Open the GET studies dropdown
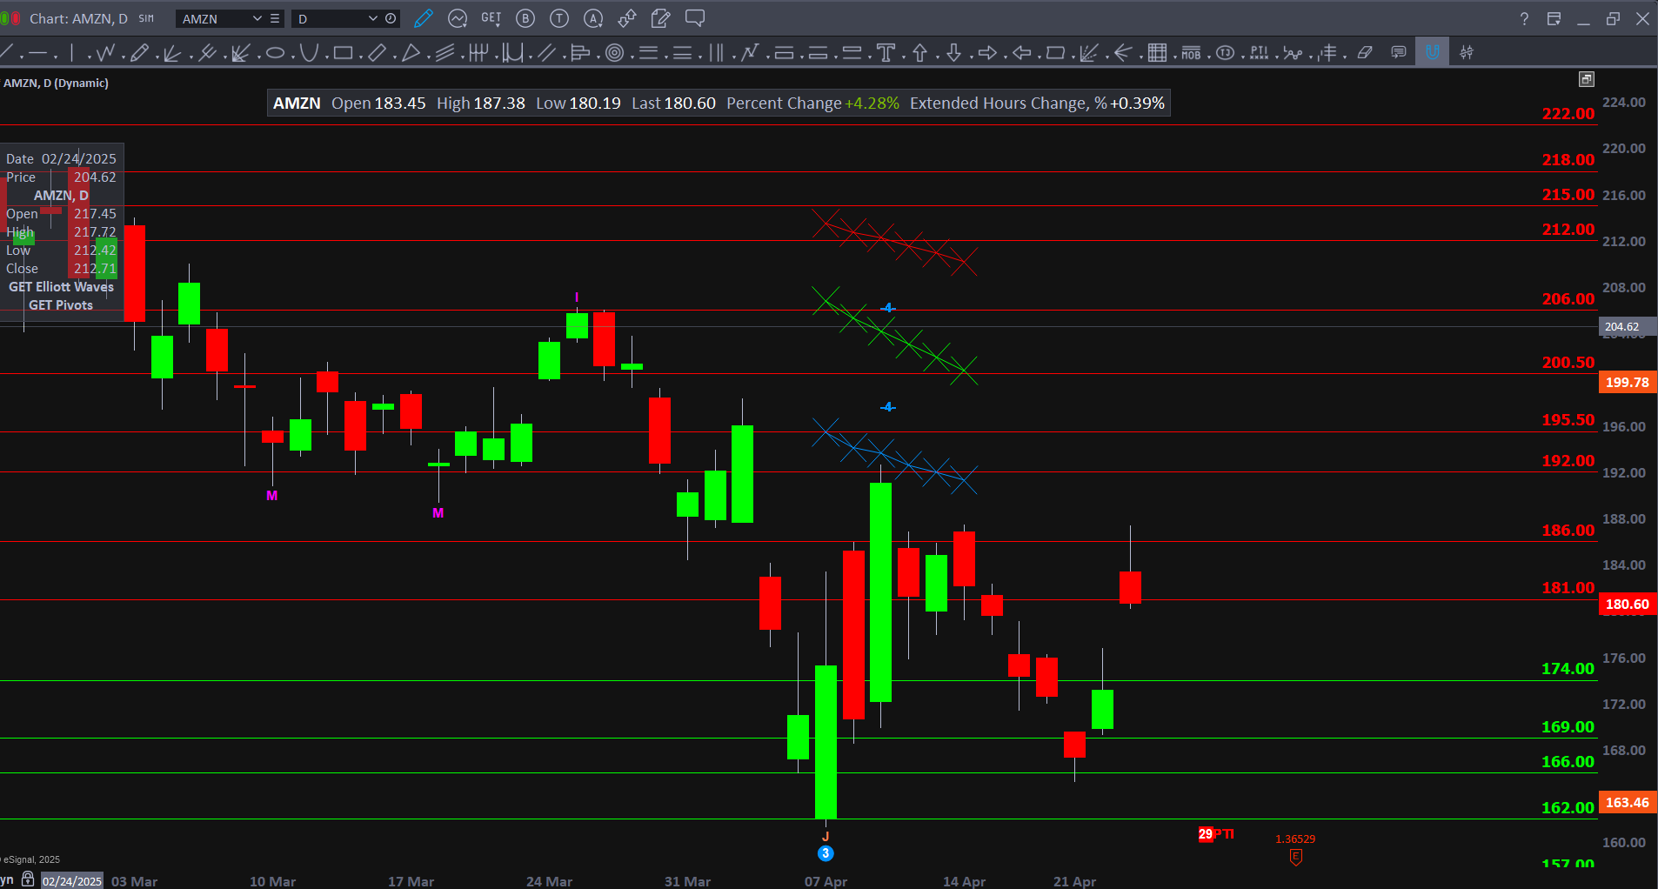The width and height of the screenshot is (1658, 889). (491, 18)
